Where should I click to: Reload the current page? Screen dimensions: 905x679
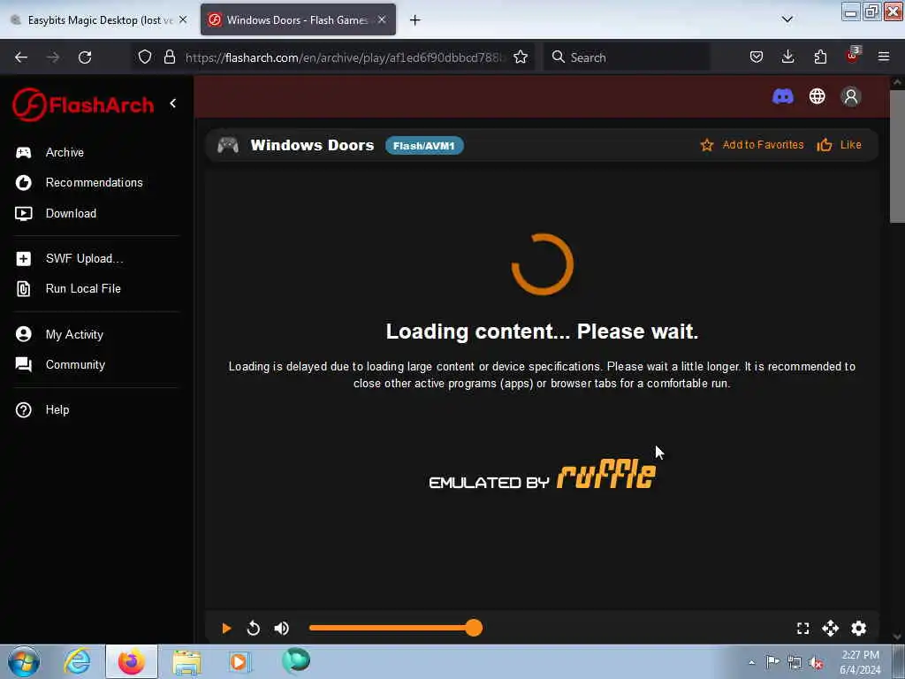pyautogui.click(x=85, y=57)
